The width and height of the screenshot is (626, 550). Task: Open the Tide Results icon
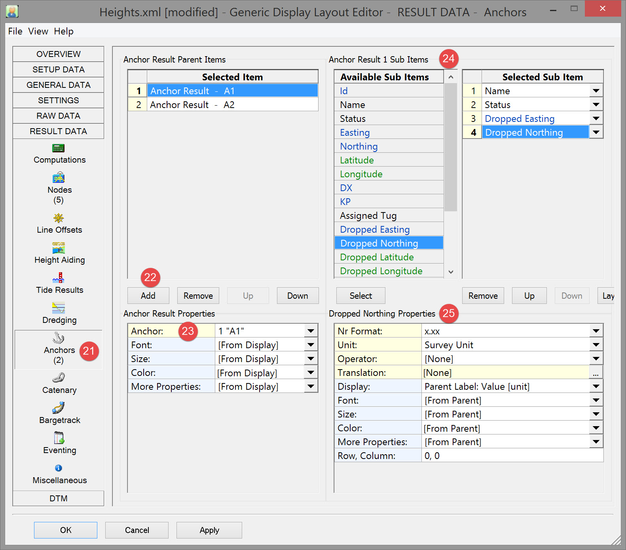[59, 278]
